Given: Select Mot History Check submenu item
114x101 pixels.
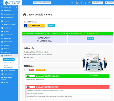Looking at the screenshot, I should 9,59.
